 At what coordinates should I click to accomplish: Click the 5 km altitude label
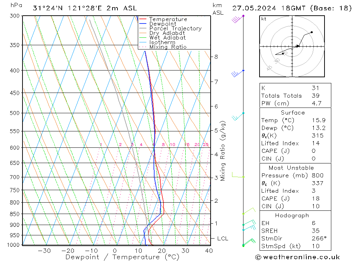pyautogui.click(x=216, y=131)
